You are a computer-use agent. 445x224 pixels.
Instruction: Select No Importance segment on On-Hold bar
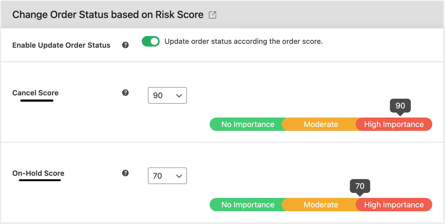coord(248,205)
